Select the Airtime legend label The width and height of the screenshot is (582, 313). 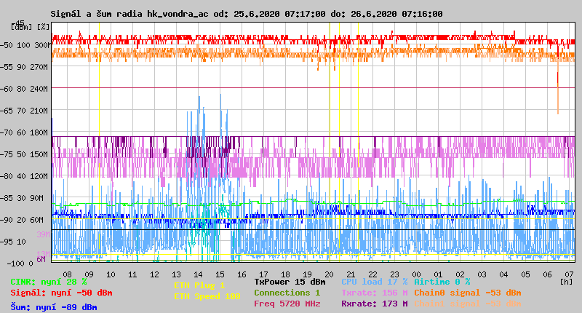tap(442, 281)
